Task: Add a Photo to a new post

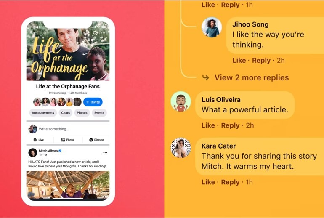Action: point(68,140)
